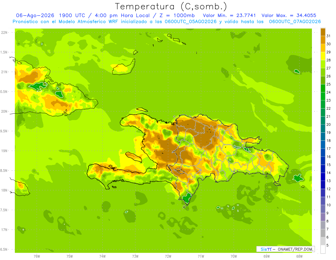Image resolution: width=336 pixels, height=260 pixels.
Task: Click the legend value "20"
Action: click(329, 125)
